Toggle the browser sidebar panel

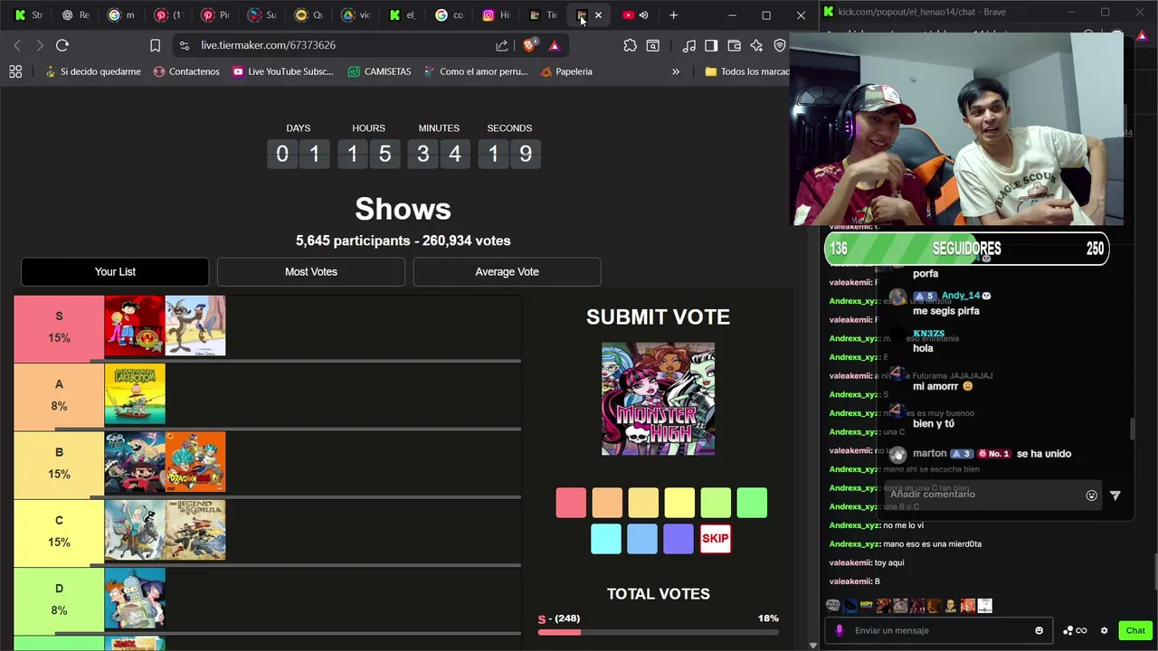(x=711, y=45)
